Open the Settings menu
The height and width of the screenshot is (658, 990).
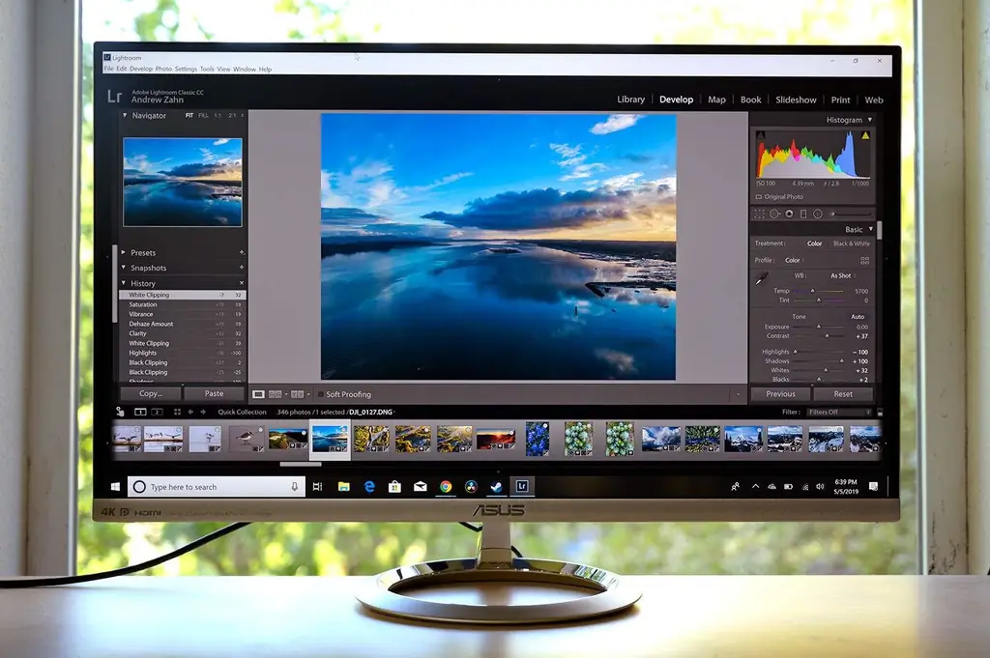click(x=186, y=69)
